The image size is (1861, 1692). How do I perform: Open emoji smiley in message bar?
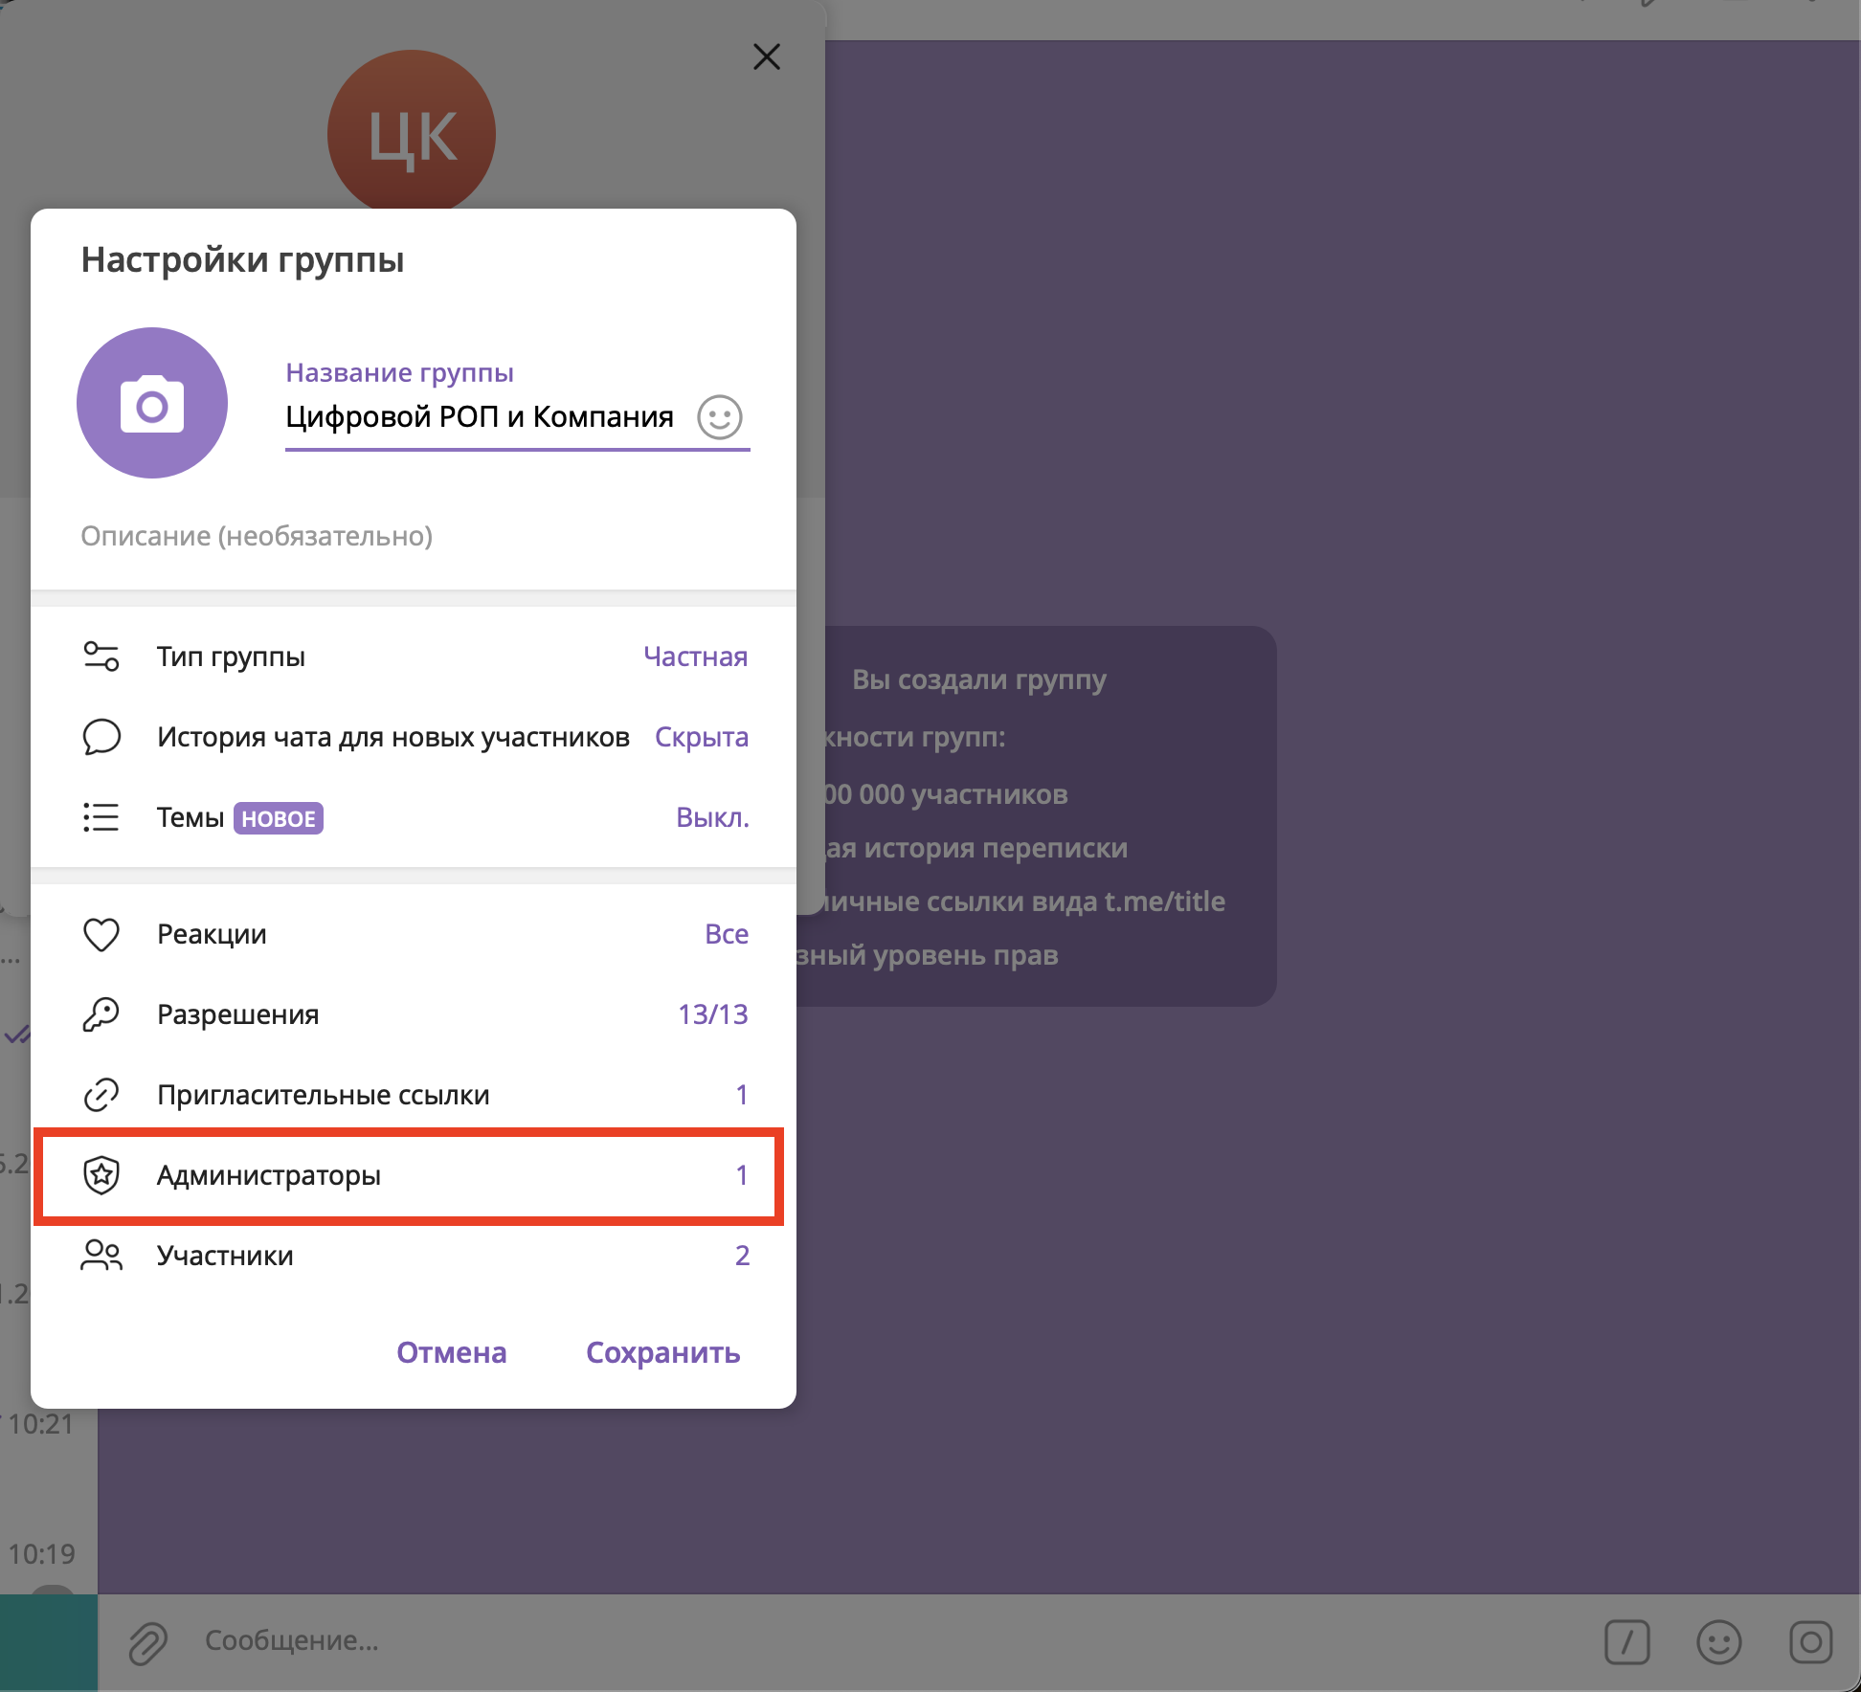pyautogui.click(x=1718, y=1643)
